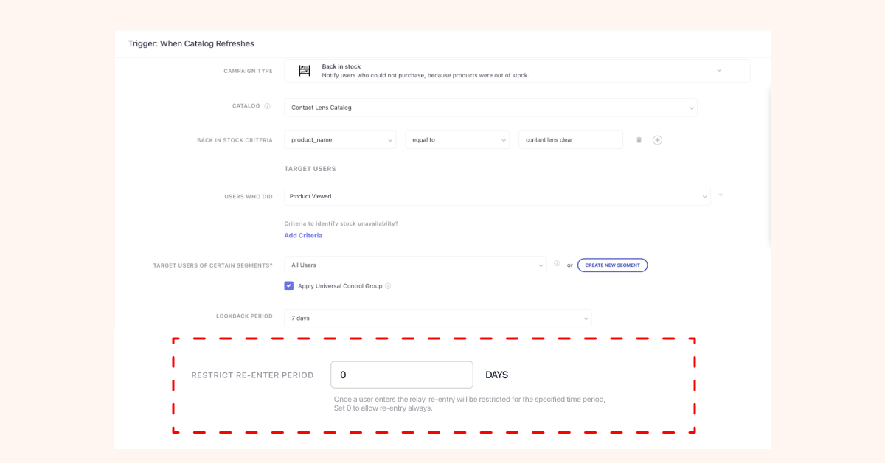Delete the back in stock criteria row
The width and height of the screenshot is (885, 463).
[639, 140]
